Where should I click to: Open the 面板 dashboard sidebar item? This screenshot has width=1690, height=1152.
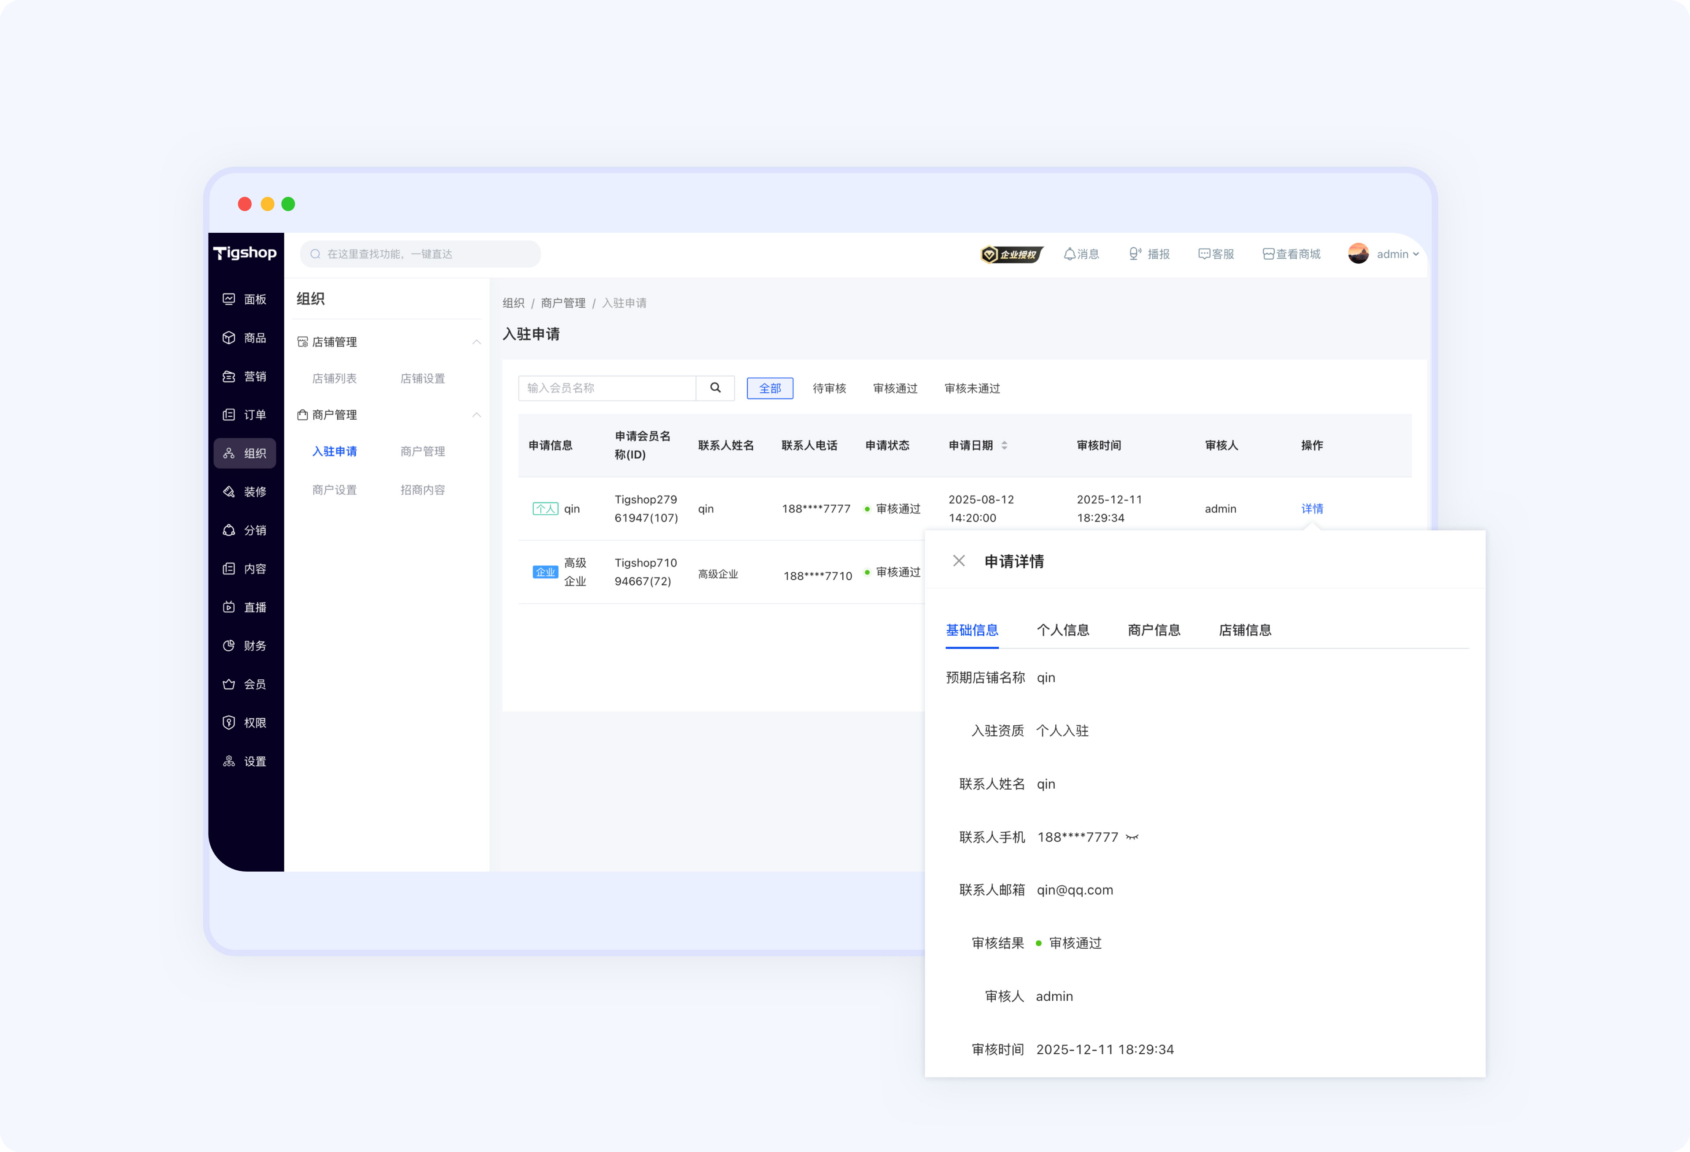[244, 299]
